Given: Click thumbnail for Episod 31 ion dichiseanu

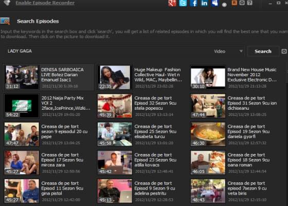Looking at the screenshot, I should 208,106.
